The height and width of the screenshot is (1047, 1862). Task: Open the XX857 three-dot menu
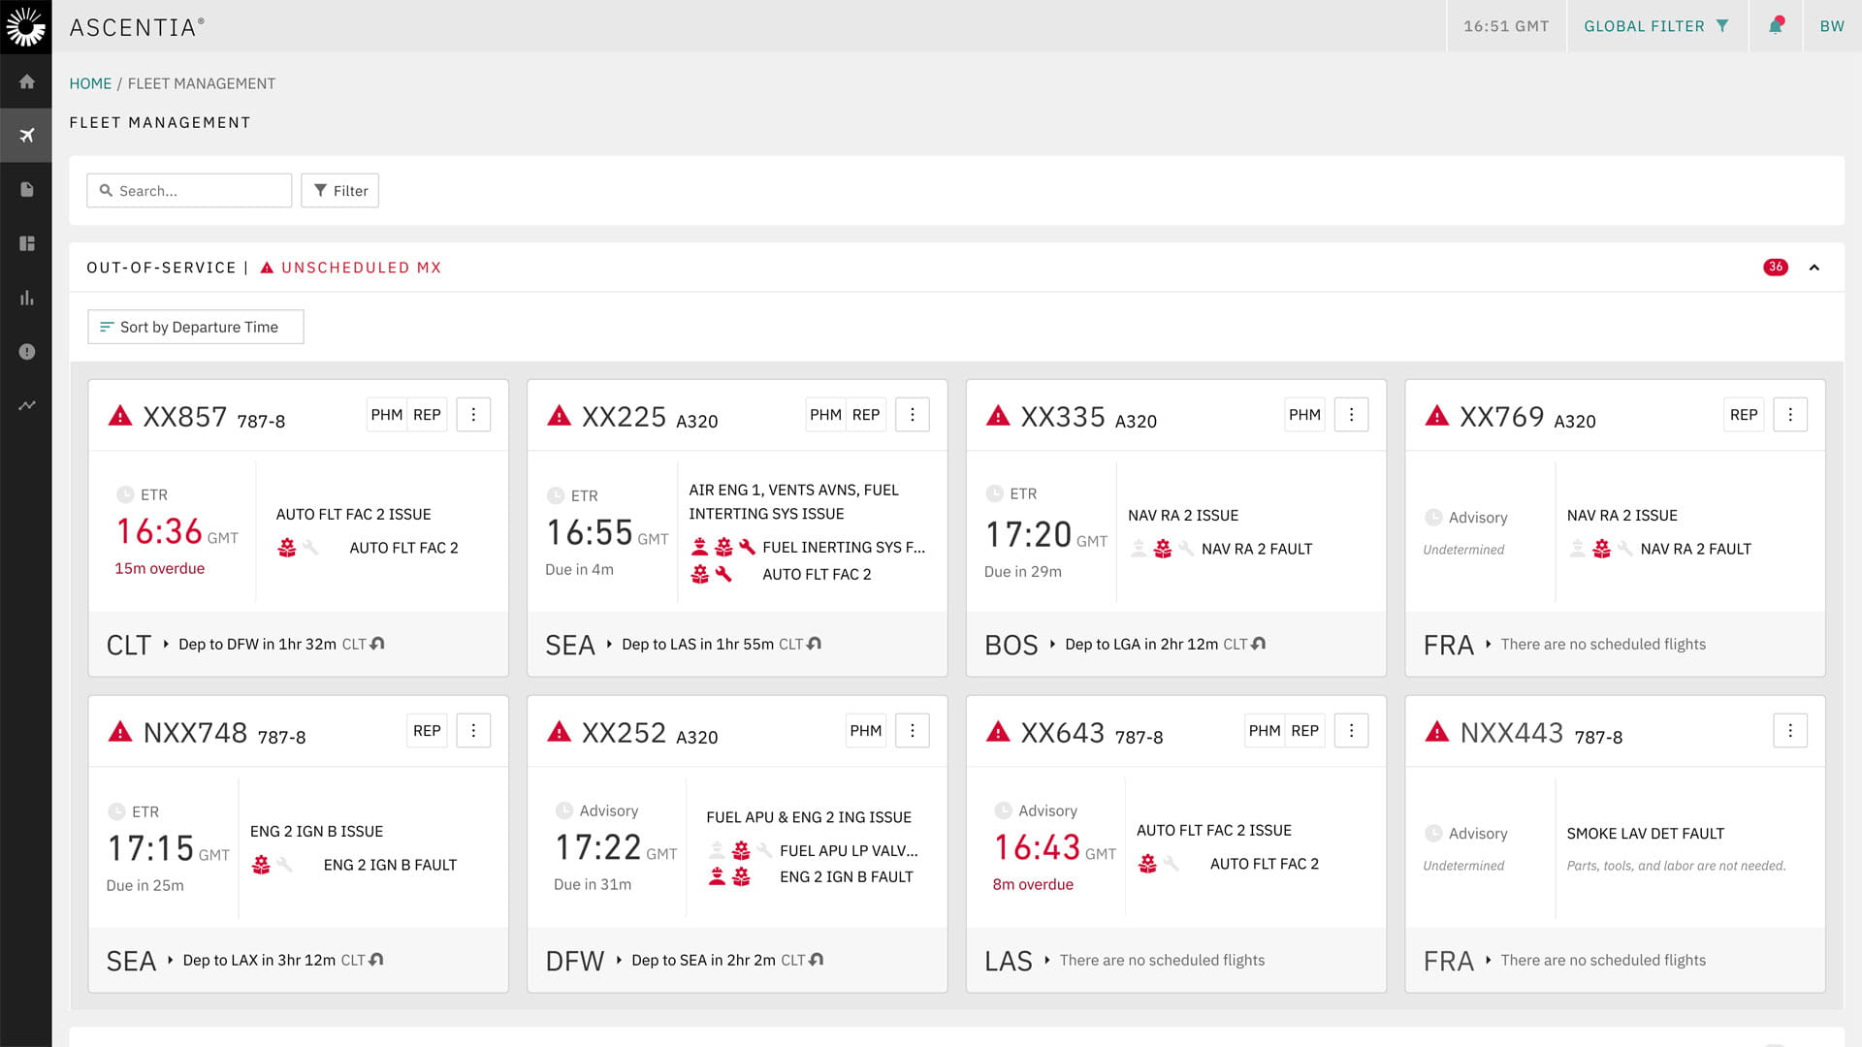[x=473, y=415]
